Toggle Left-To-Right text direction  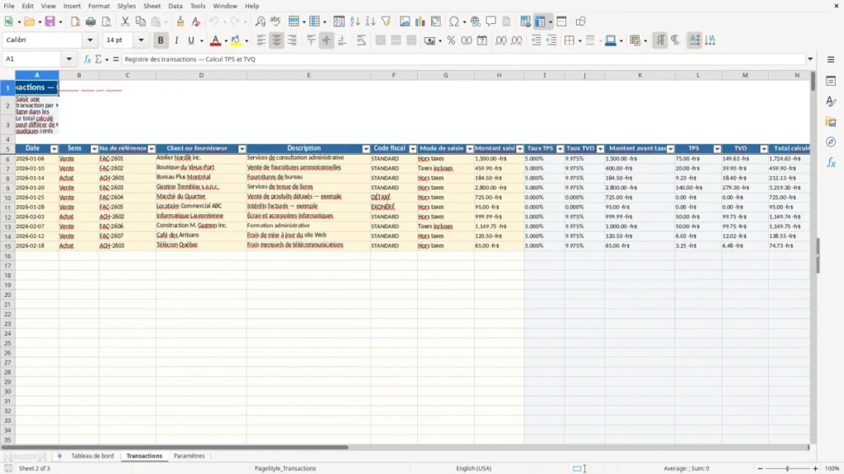[x=660, y=40]
